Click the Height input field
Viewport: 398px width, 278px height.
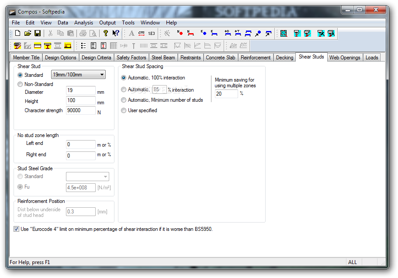point(81,100)
